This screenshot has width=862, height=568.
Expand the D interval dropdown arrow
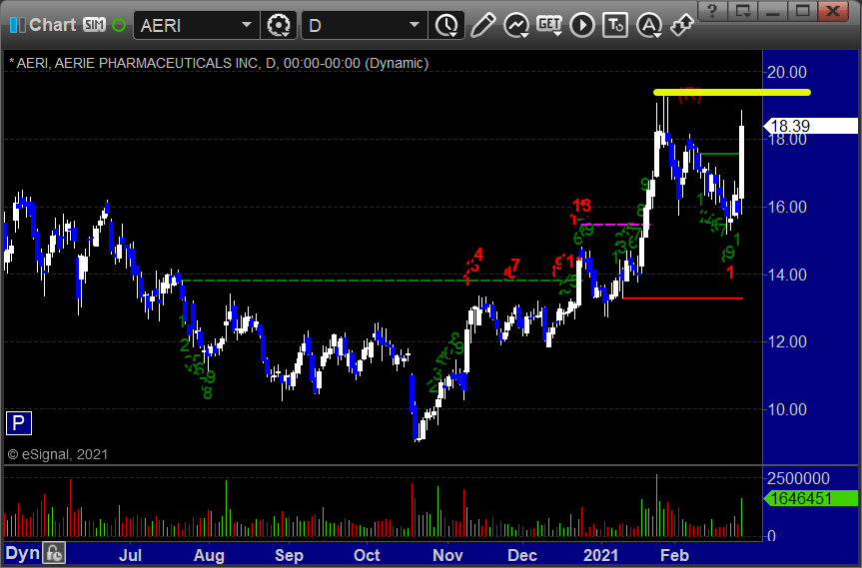[x=416, y=25]
